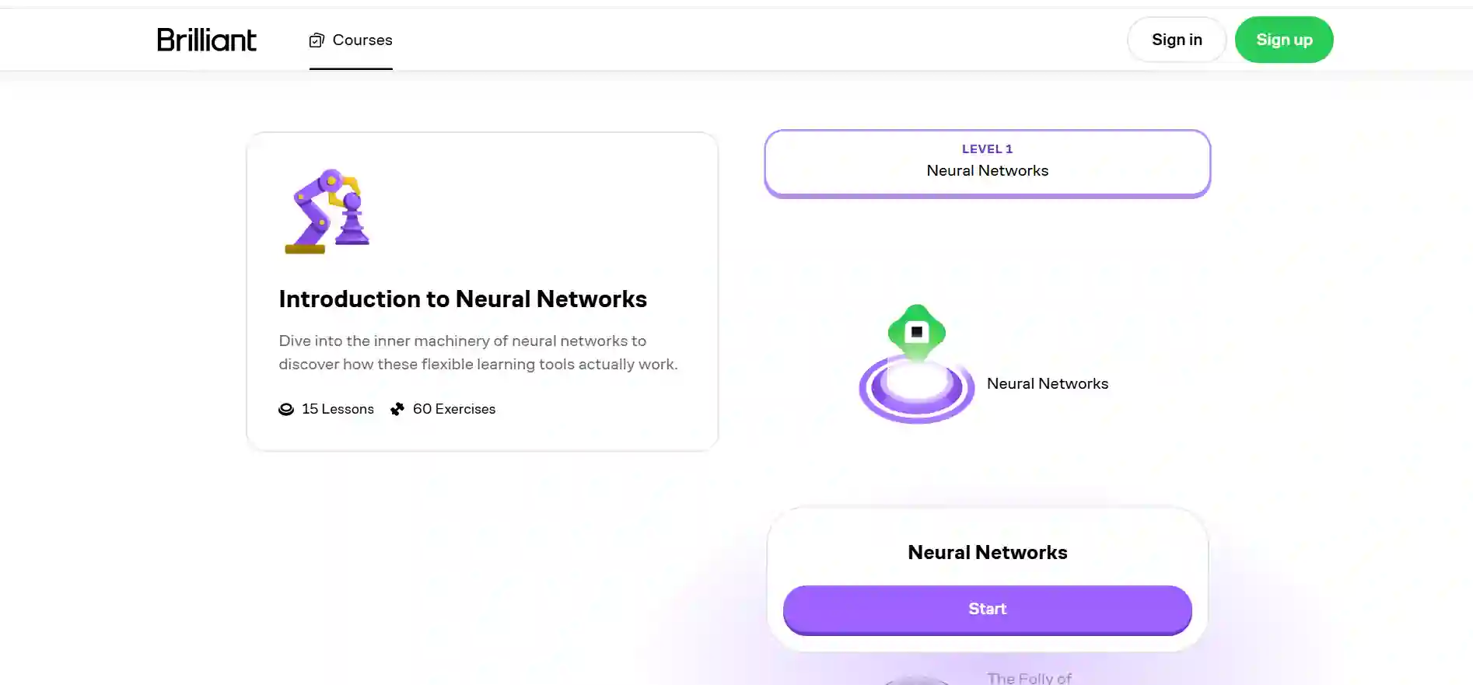Click the 15 Lessons label
1473x685 pixels.
click(x=338, y=409)
